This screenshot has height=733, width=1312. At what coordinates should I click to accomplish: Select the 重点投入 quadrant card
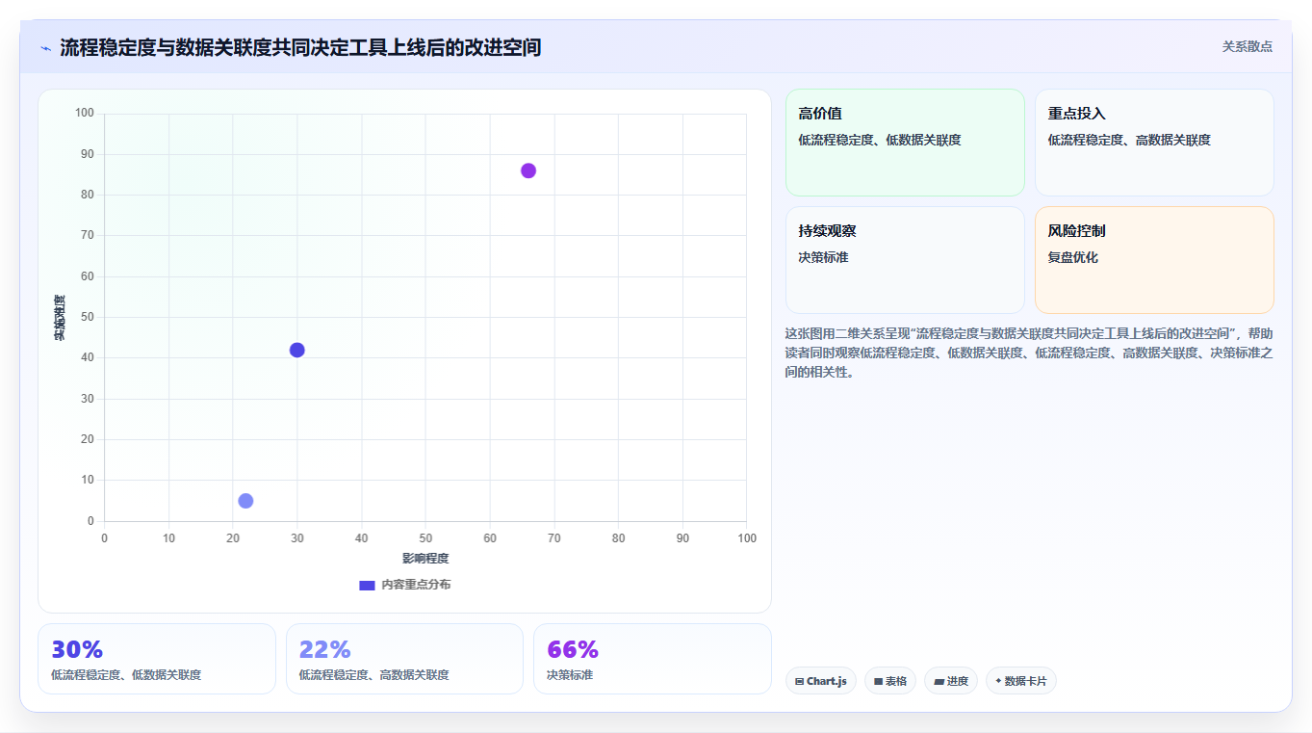1154,143
